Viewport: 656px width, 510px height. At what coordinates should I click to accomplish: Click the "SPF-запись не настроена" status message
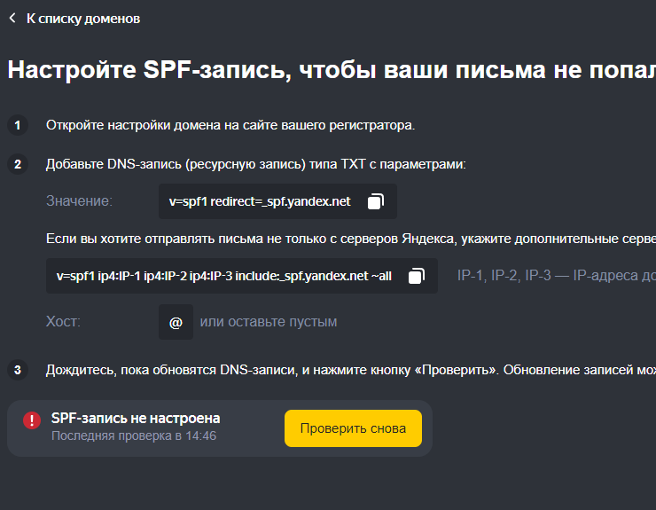[136, 418]
